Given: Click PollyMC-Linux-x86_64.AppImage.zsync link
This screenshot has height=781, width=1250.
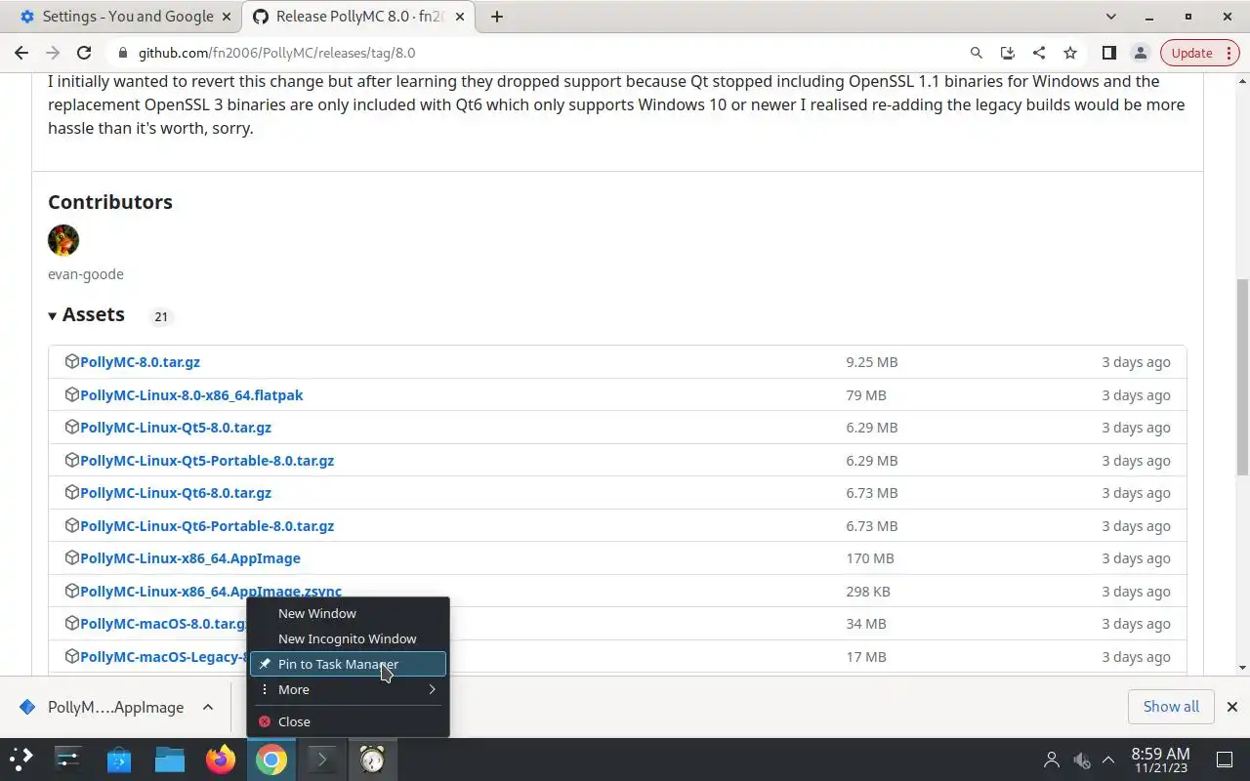Looking at the screenshot, I should click(x=211, y=592).
